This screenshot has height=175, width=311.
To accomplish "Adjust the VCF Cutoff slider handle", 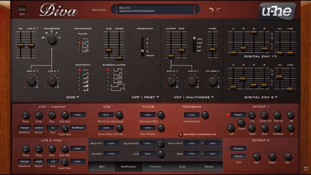I will tap(171, 56).
